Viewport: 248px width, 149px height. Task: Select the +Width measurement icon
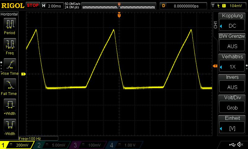click(x=10, y=105)
